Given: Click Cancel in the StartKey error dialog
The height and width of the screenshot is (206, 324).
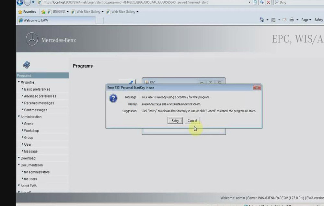Looking at the screenshot, I should (x=192, y=121).
